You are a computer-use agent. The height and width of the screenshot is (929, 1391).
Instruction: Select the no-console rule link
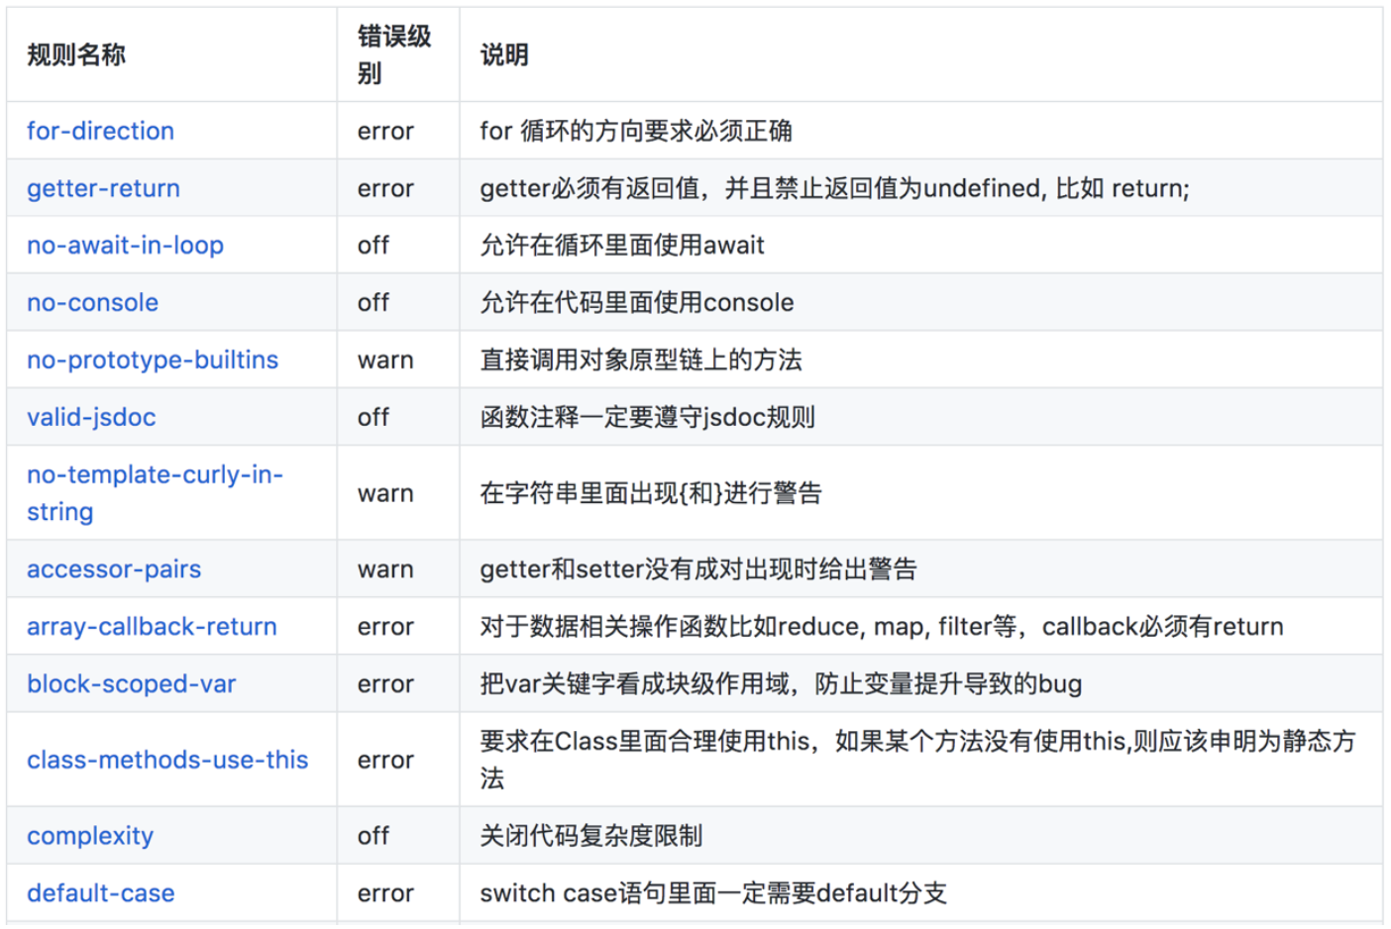tap(91, 302)
